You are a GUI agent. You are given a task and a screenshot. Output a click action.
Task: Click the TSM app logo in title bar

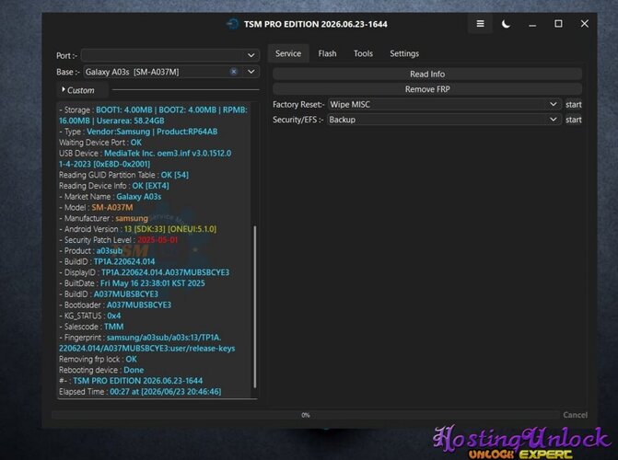pos(232,24)
